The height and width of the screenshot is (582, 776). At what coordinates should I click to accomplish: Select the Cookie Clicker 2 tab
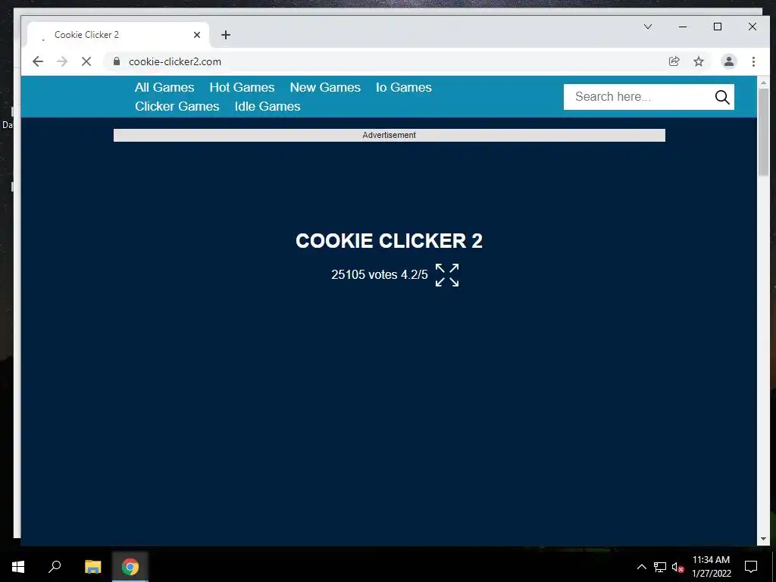pyautogui.click(x=117, y=35)
